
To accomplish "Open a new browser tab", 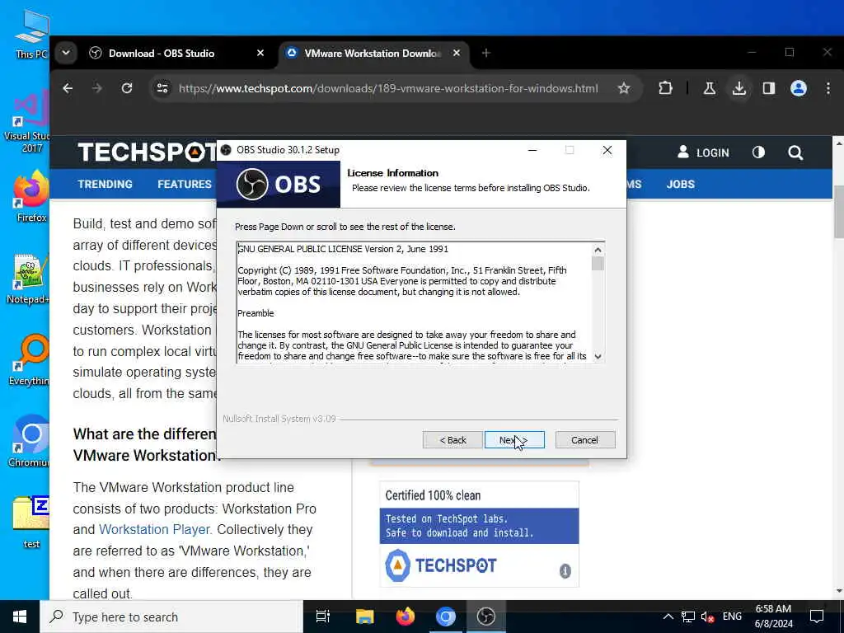I will pos(486,53).
